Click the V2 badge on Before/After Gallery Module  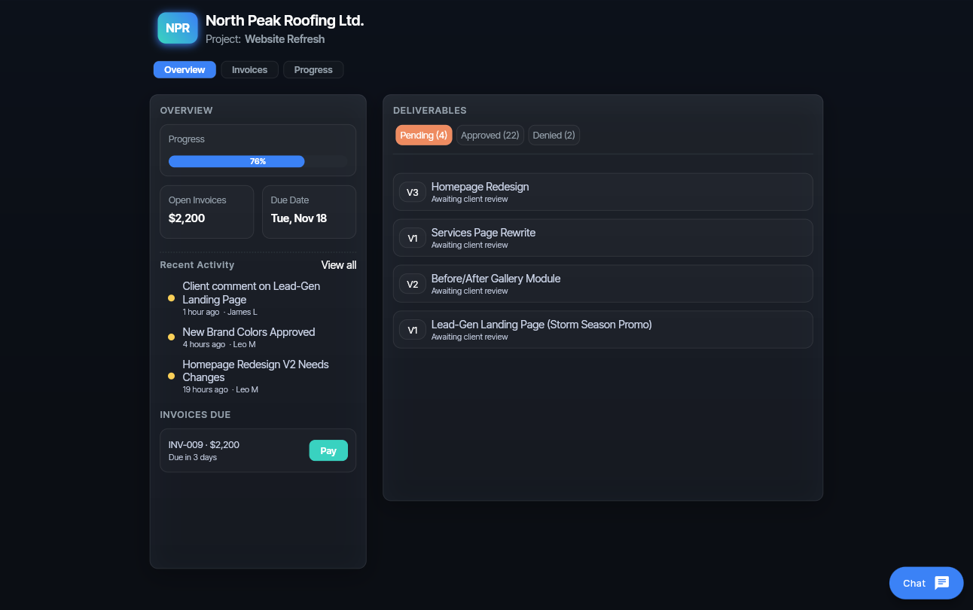pyautogui.click(x=412, y=285)
